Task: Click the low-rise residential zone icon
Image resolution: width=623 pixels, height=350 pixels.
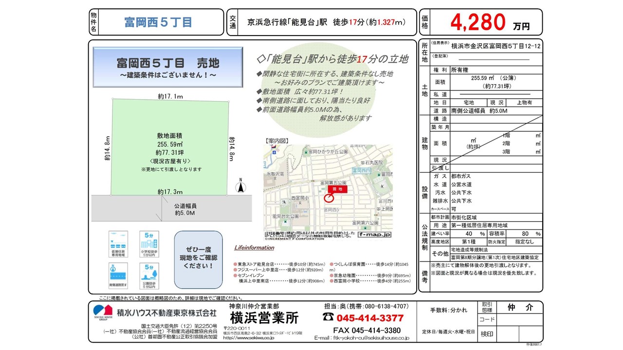Action: click(118, 244)
